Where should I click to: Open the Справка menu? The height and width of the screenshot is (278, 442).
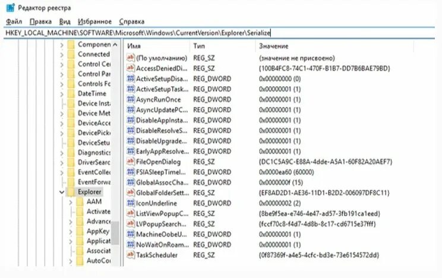click(132, 21)
